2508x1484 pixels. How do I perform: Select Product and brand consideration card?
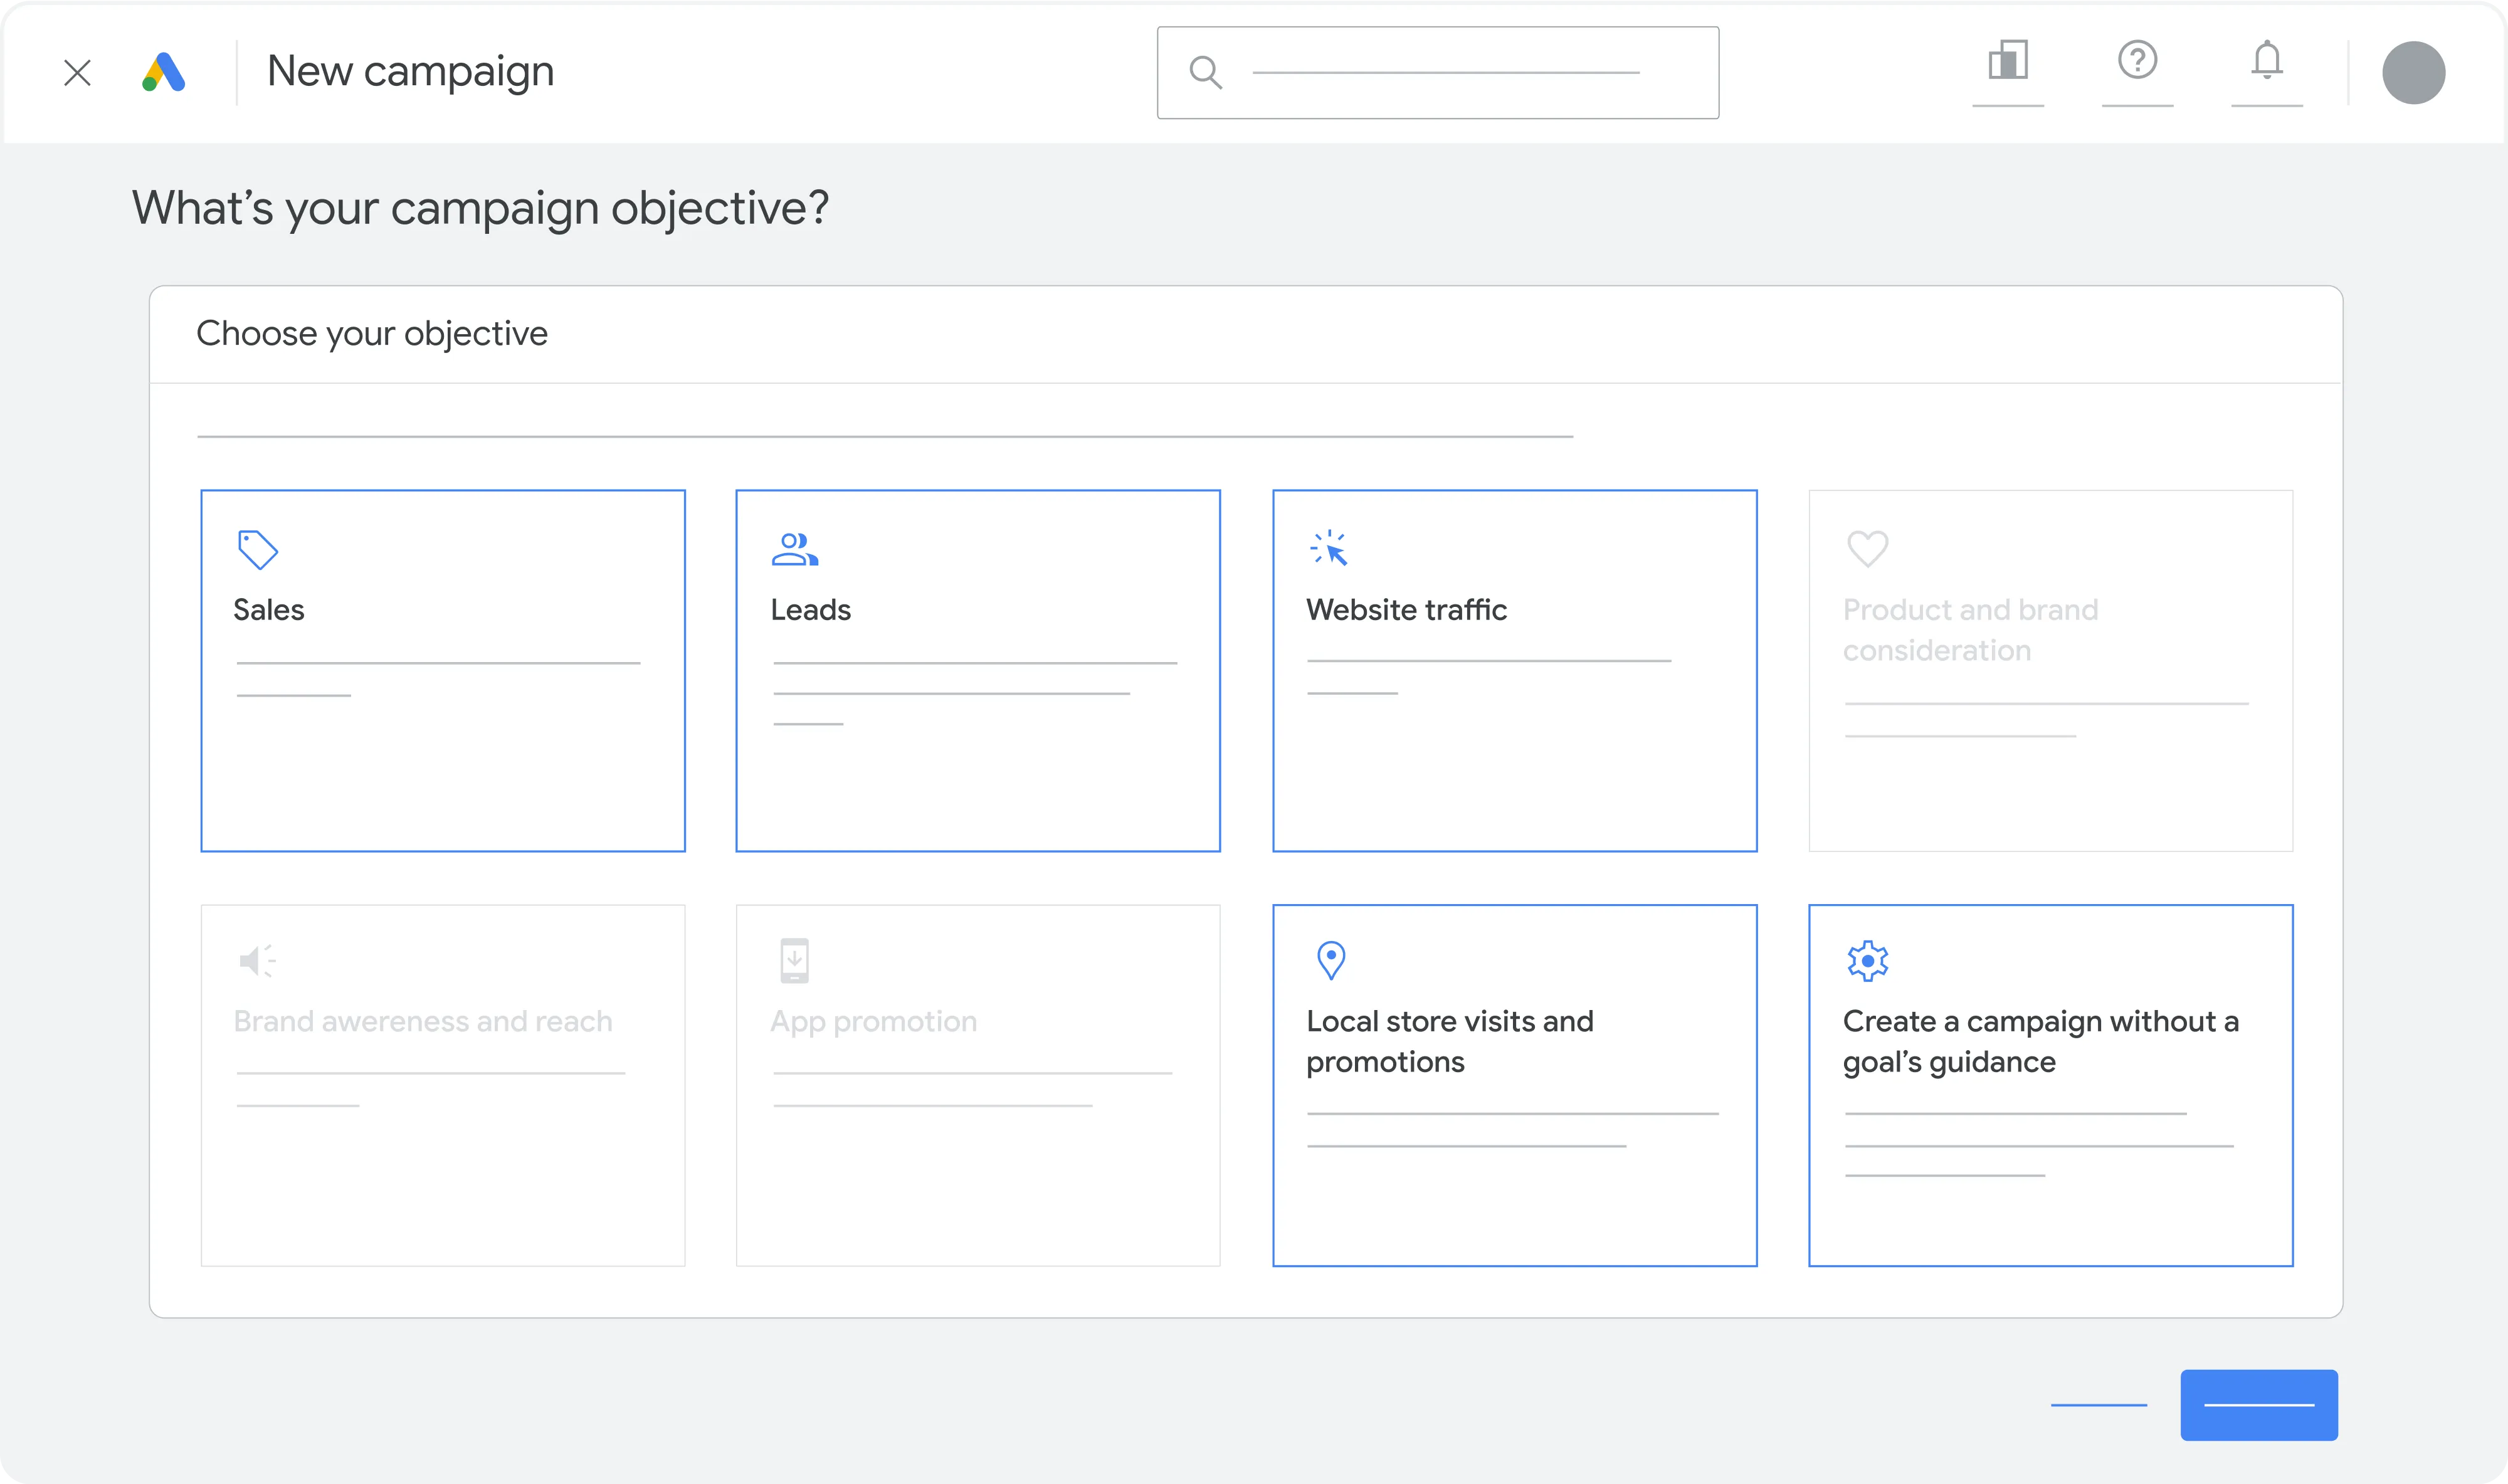[x=2050, y=670]
